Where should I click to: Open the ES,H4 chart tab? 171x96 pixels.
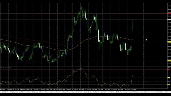[35, 92]
